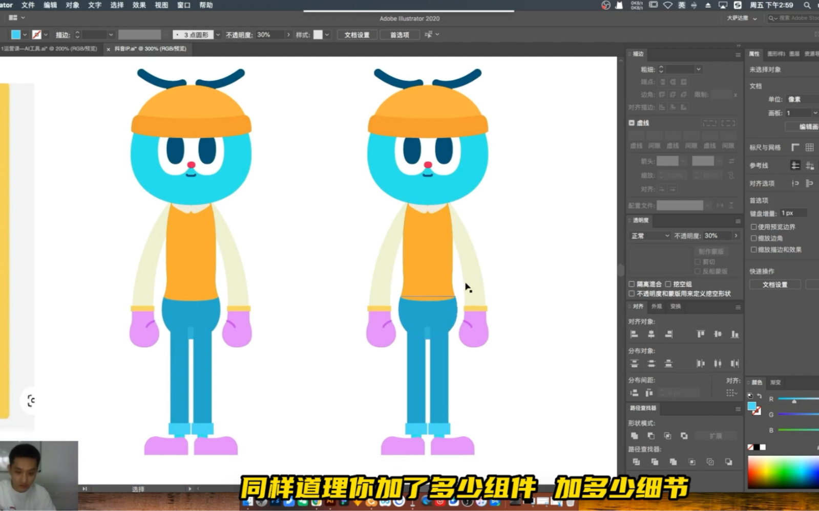Click the 编辑画板 button
Viewport: 819px width, 511px height.
(x=802, y=127)
